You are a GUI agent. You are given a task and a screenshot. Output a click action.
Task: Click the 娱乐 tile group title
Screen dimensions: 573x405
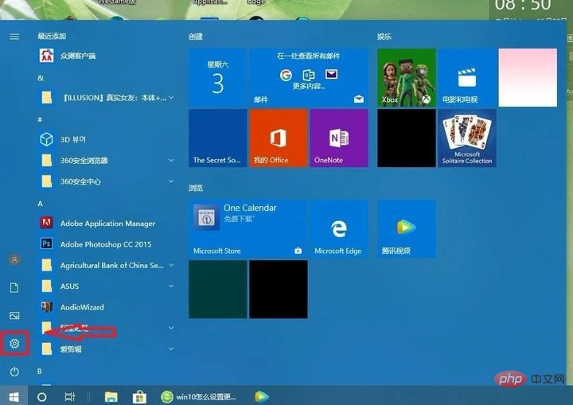[384, 37]
